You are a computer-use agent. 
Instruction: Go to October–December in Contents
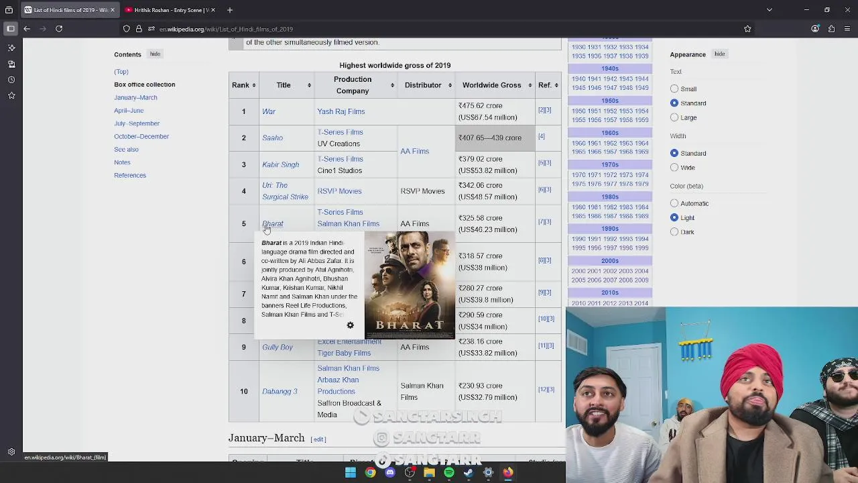click(141, 136)
